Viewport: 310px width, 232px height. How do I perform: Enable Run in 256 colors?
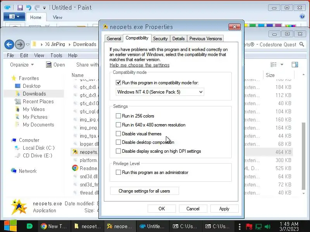(118, 116)
